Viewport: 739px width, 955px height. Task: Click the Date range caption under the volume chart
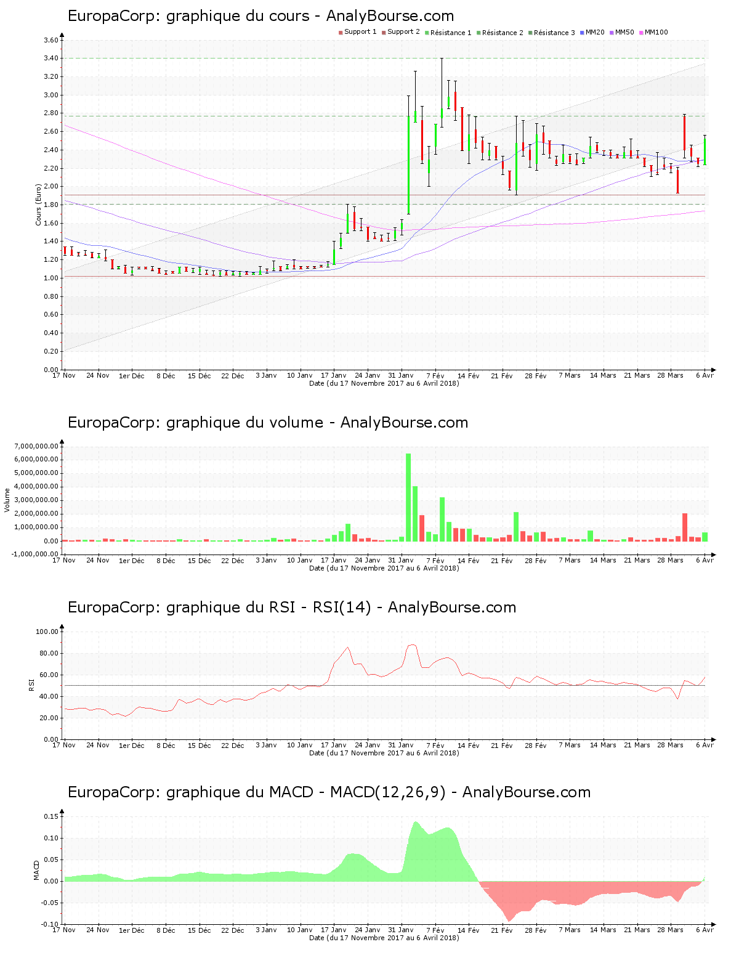384,568
